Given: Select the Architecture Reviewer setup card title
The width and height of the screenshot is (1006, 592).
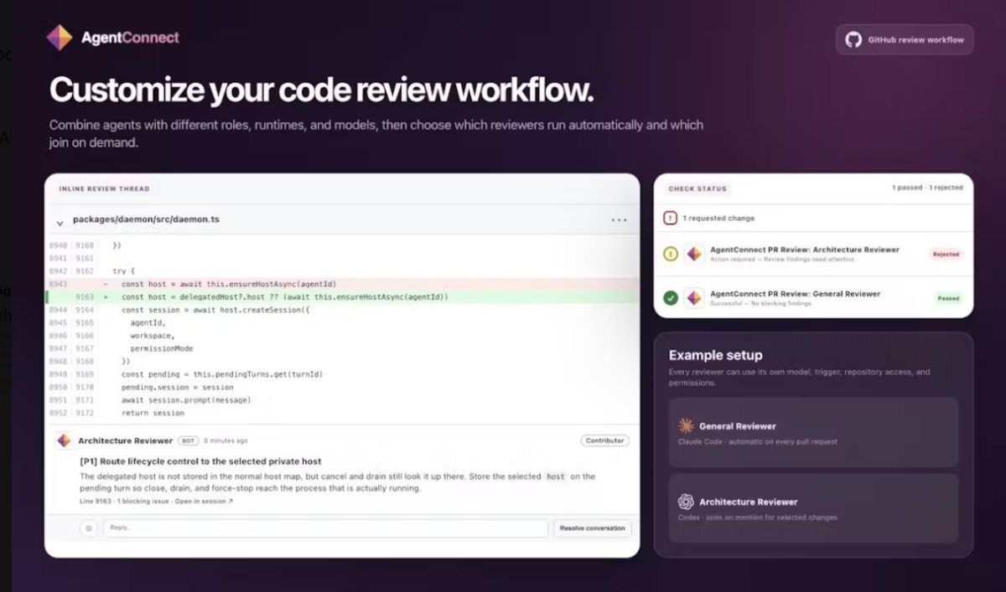Looking at the screenshot, I should pos(749,502).
